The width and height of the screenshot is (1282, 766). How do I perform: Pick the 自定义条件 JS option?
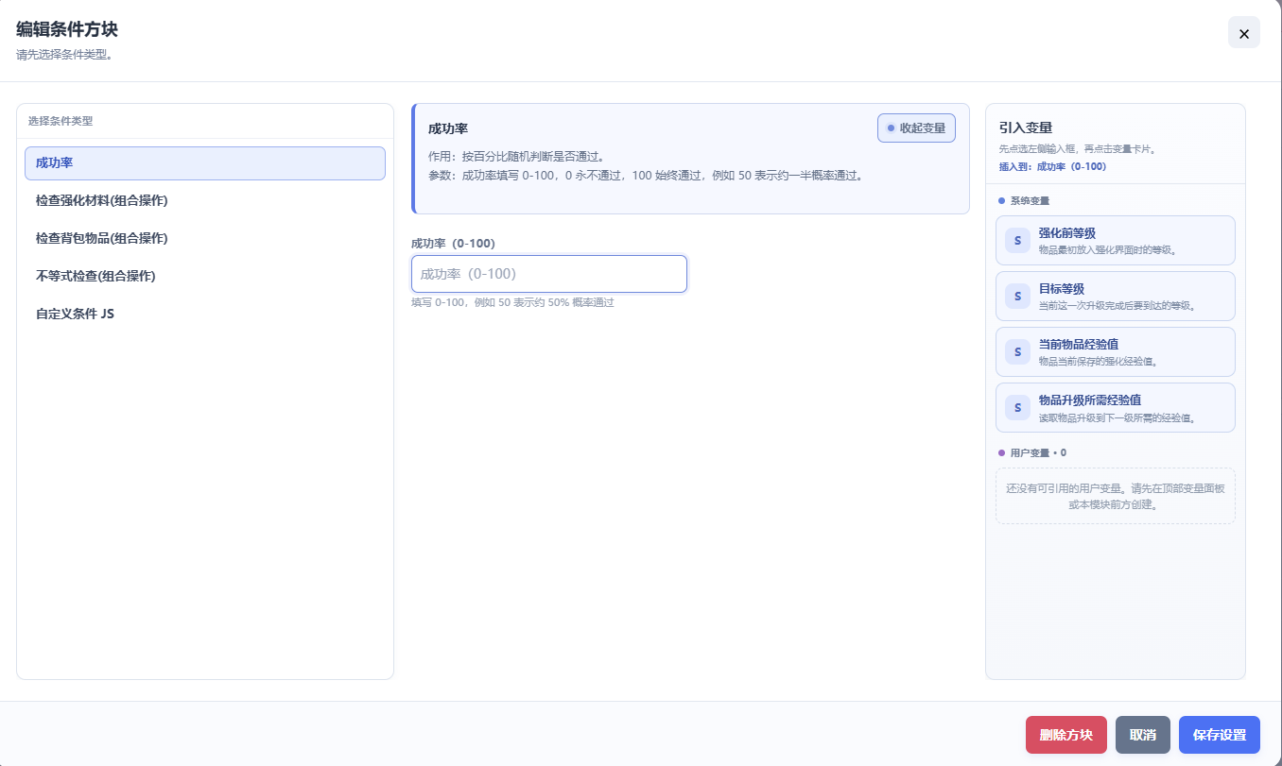tap(204, 314)
